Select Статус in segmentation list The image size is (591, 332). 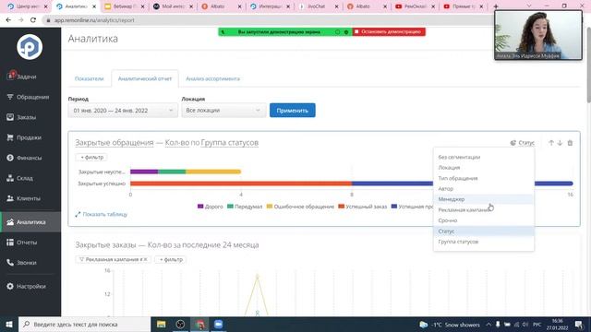484,231
